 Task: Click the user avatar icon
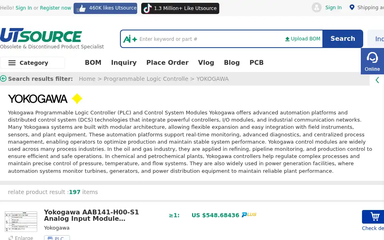click(316, 7)
